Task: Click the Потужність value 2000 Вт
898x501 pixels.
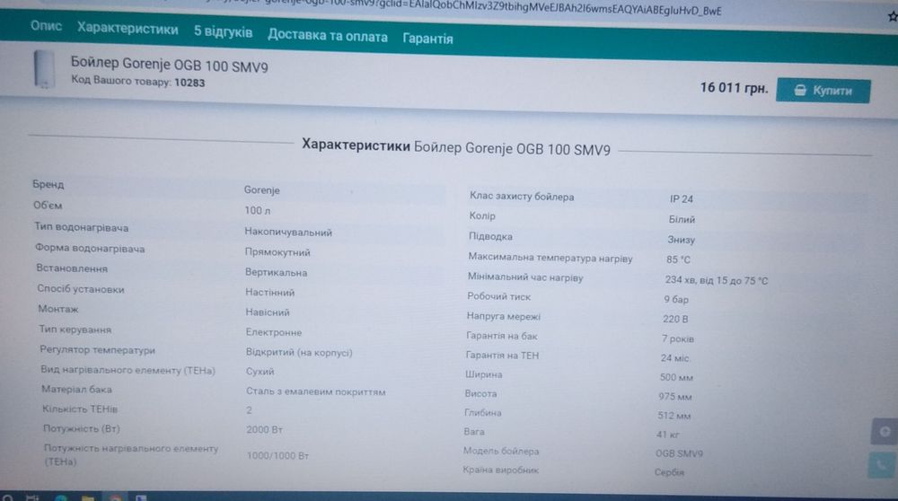Action: [x=265, y=429]
